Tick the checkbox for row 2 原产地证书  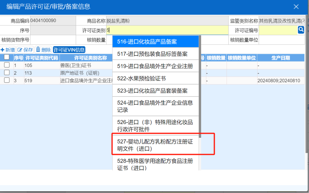[x=7, y=73]
